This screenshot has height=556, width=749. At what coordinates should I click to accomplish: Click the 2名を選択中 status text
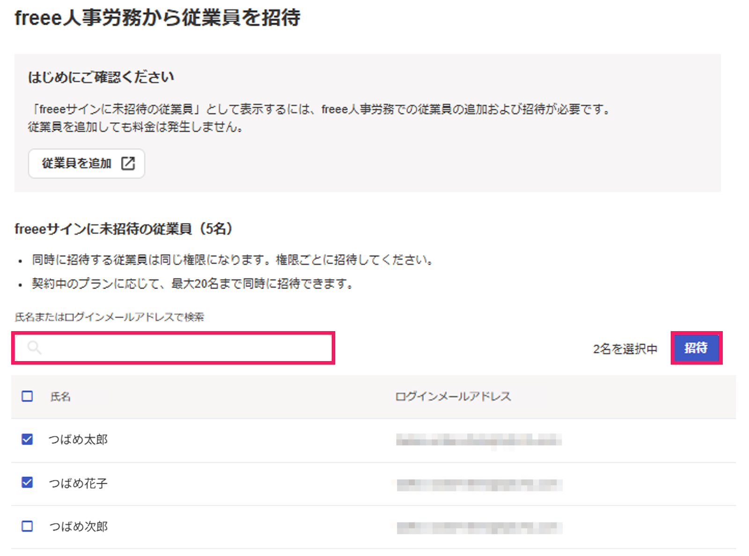[x=625, y=349]
